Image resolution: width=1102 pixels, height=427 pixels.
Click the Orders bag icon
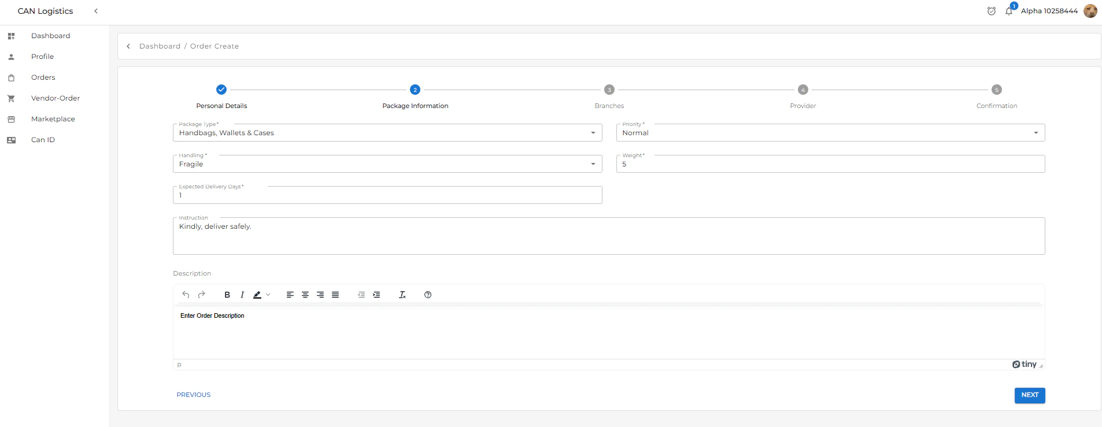[11, 77]
